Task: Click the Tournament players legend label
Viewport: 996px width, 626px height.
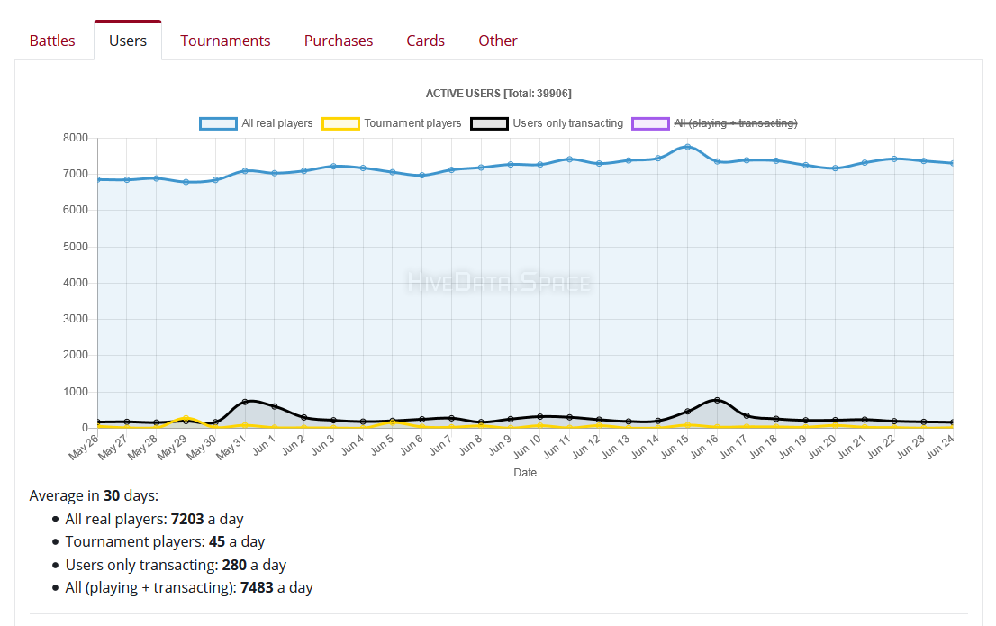Action: 412,123
